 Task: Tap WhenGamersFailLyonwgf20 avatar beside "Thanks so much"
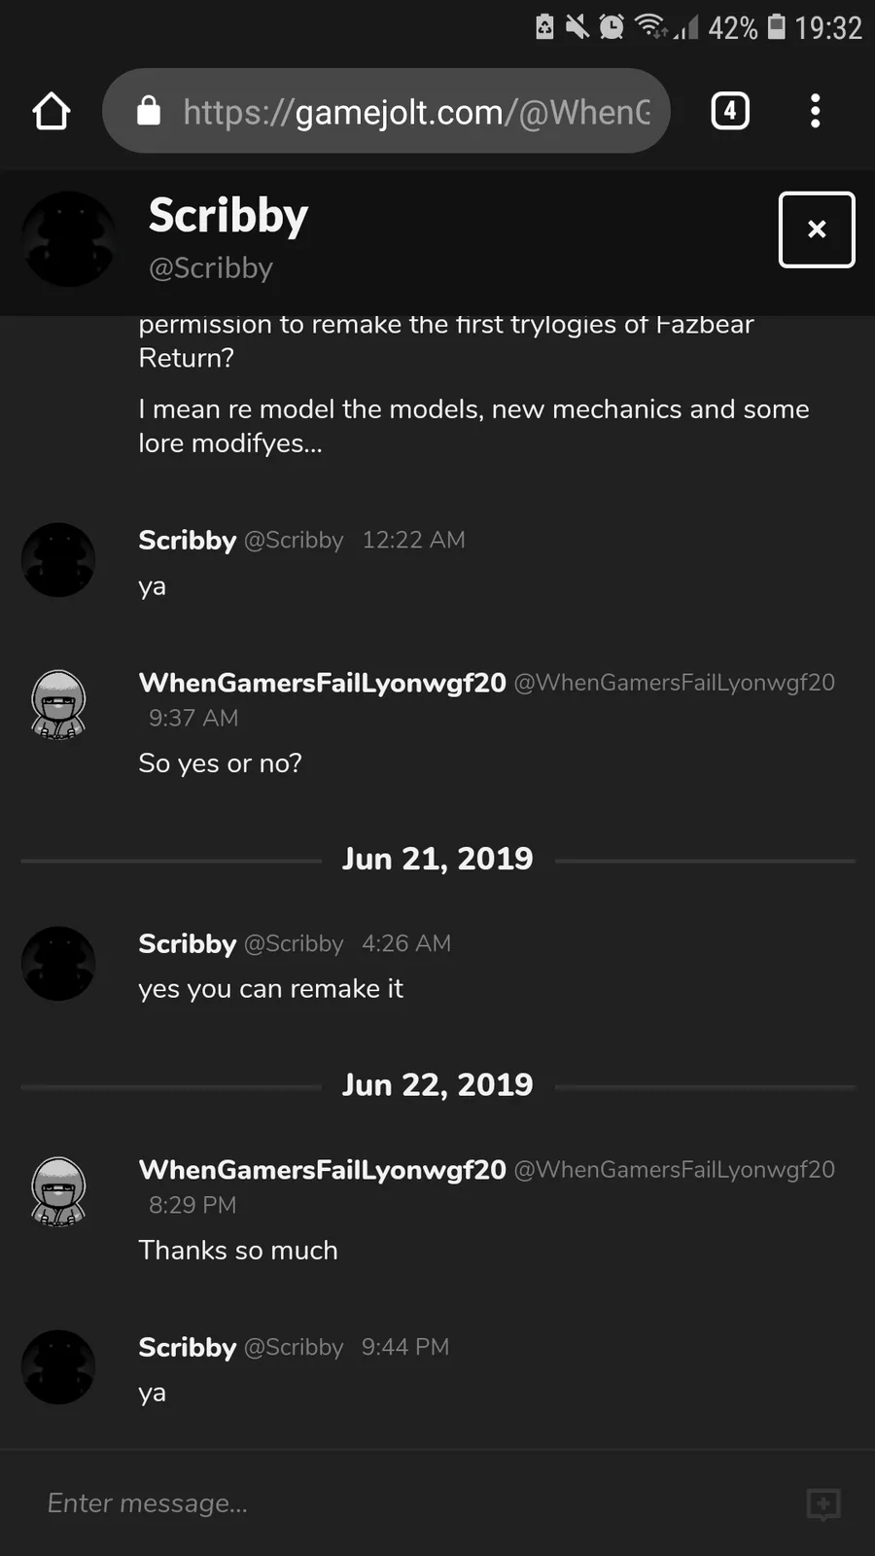(x=58, y=1191)
